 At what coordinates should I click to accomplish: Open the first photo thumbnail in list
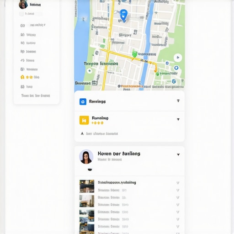[x=87, y=186]
